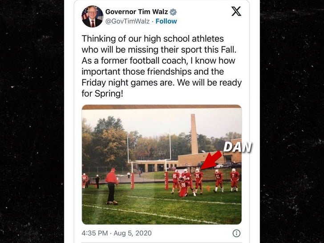
Task: Click the coach in the red jacket
Action: 112,186
